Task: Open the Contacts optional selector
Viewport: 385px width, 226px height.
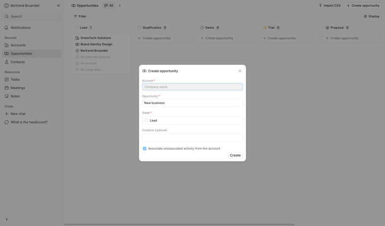Action: coord(192,138)
